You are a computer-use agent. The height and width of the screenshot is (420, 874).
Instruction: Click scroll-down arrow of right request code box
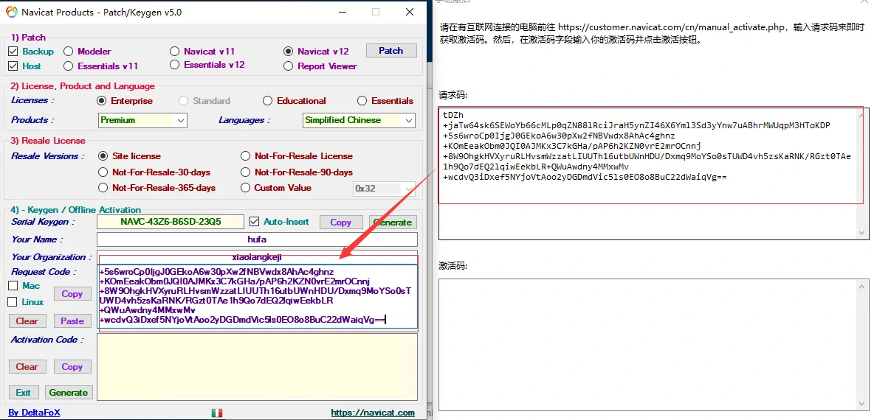[862, 233]
